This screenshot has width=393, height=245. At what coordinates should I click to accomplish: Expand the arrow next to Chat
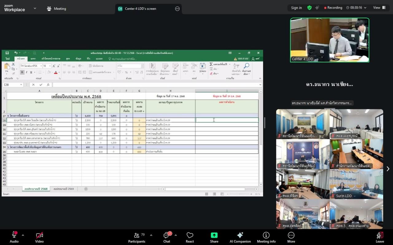click(176, 235)
